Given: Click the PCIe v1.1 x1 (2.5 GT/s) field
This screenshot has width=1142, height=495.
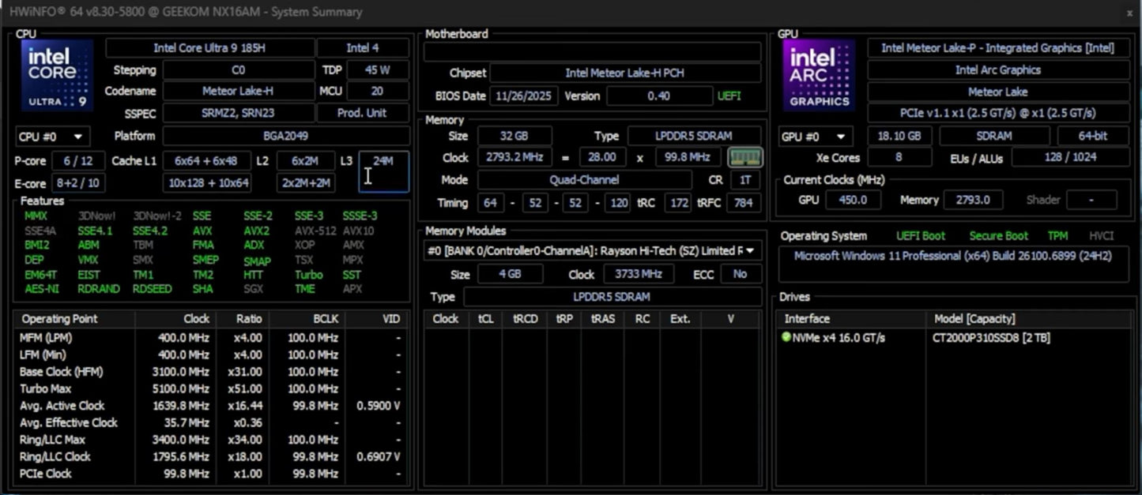Looking at the screenshot, I should (998, 113).
